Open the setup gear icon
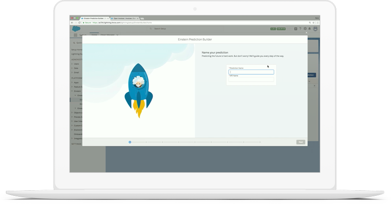Image resolution: width=391 pixels, height=204 pixels. (x=305, y=29)
